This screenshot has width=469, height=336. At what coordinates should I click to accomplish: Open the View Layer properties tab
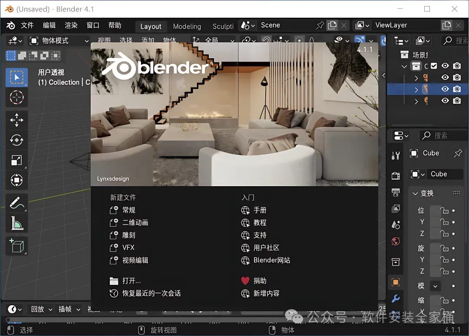(396, 208)
